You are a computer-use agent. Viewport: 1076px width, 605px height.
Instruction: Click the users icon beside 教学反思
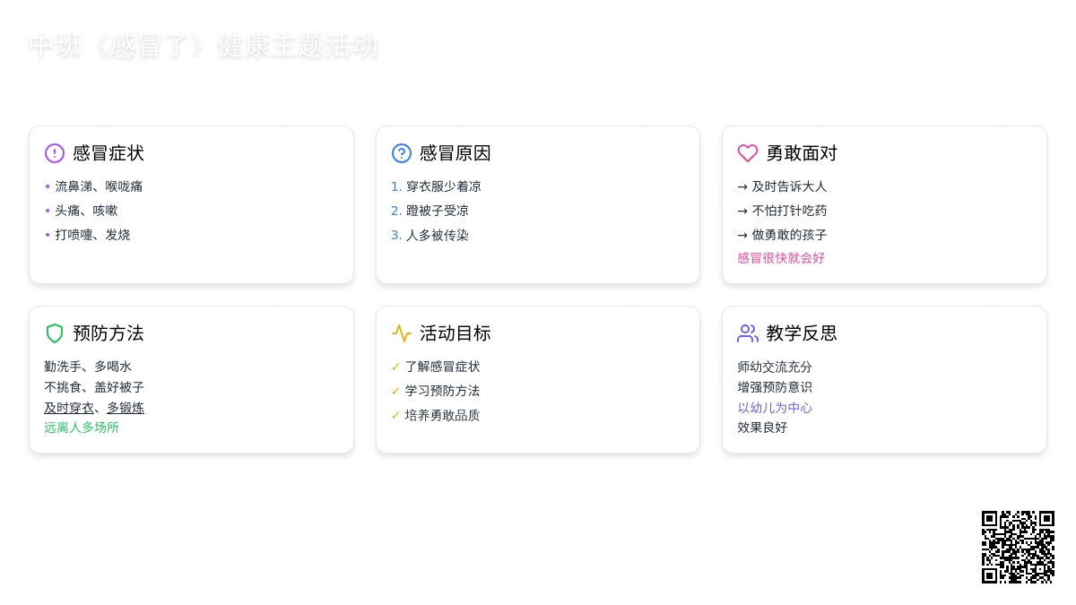click(748, 333)
